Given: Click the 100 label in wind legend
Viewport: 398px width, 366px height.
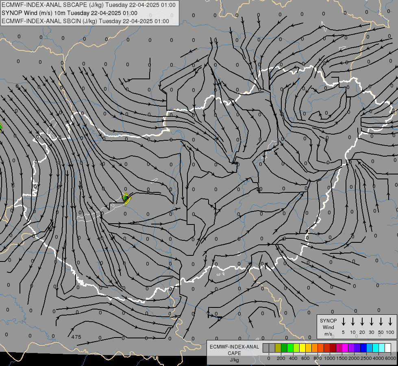Looking at the screenshot, I should (390, 332).
